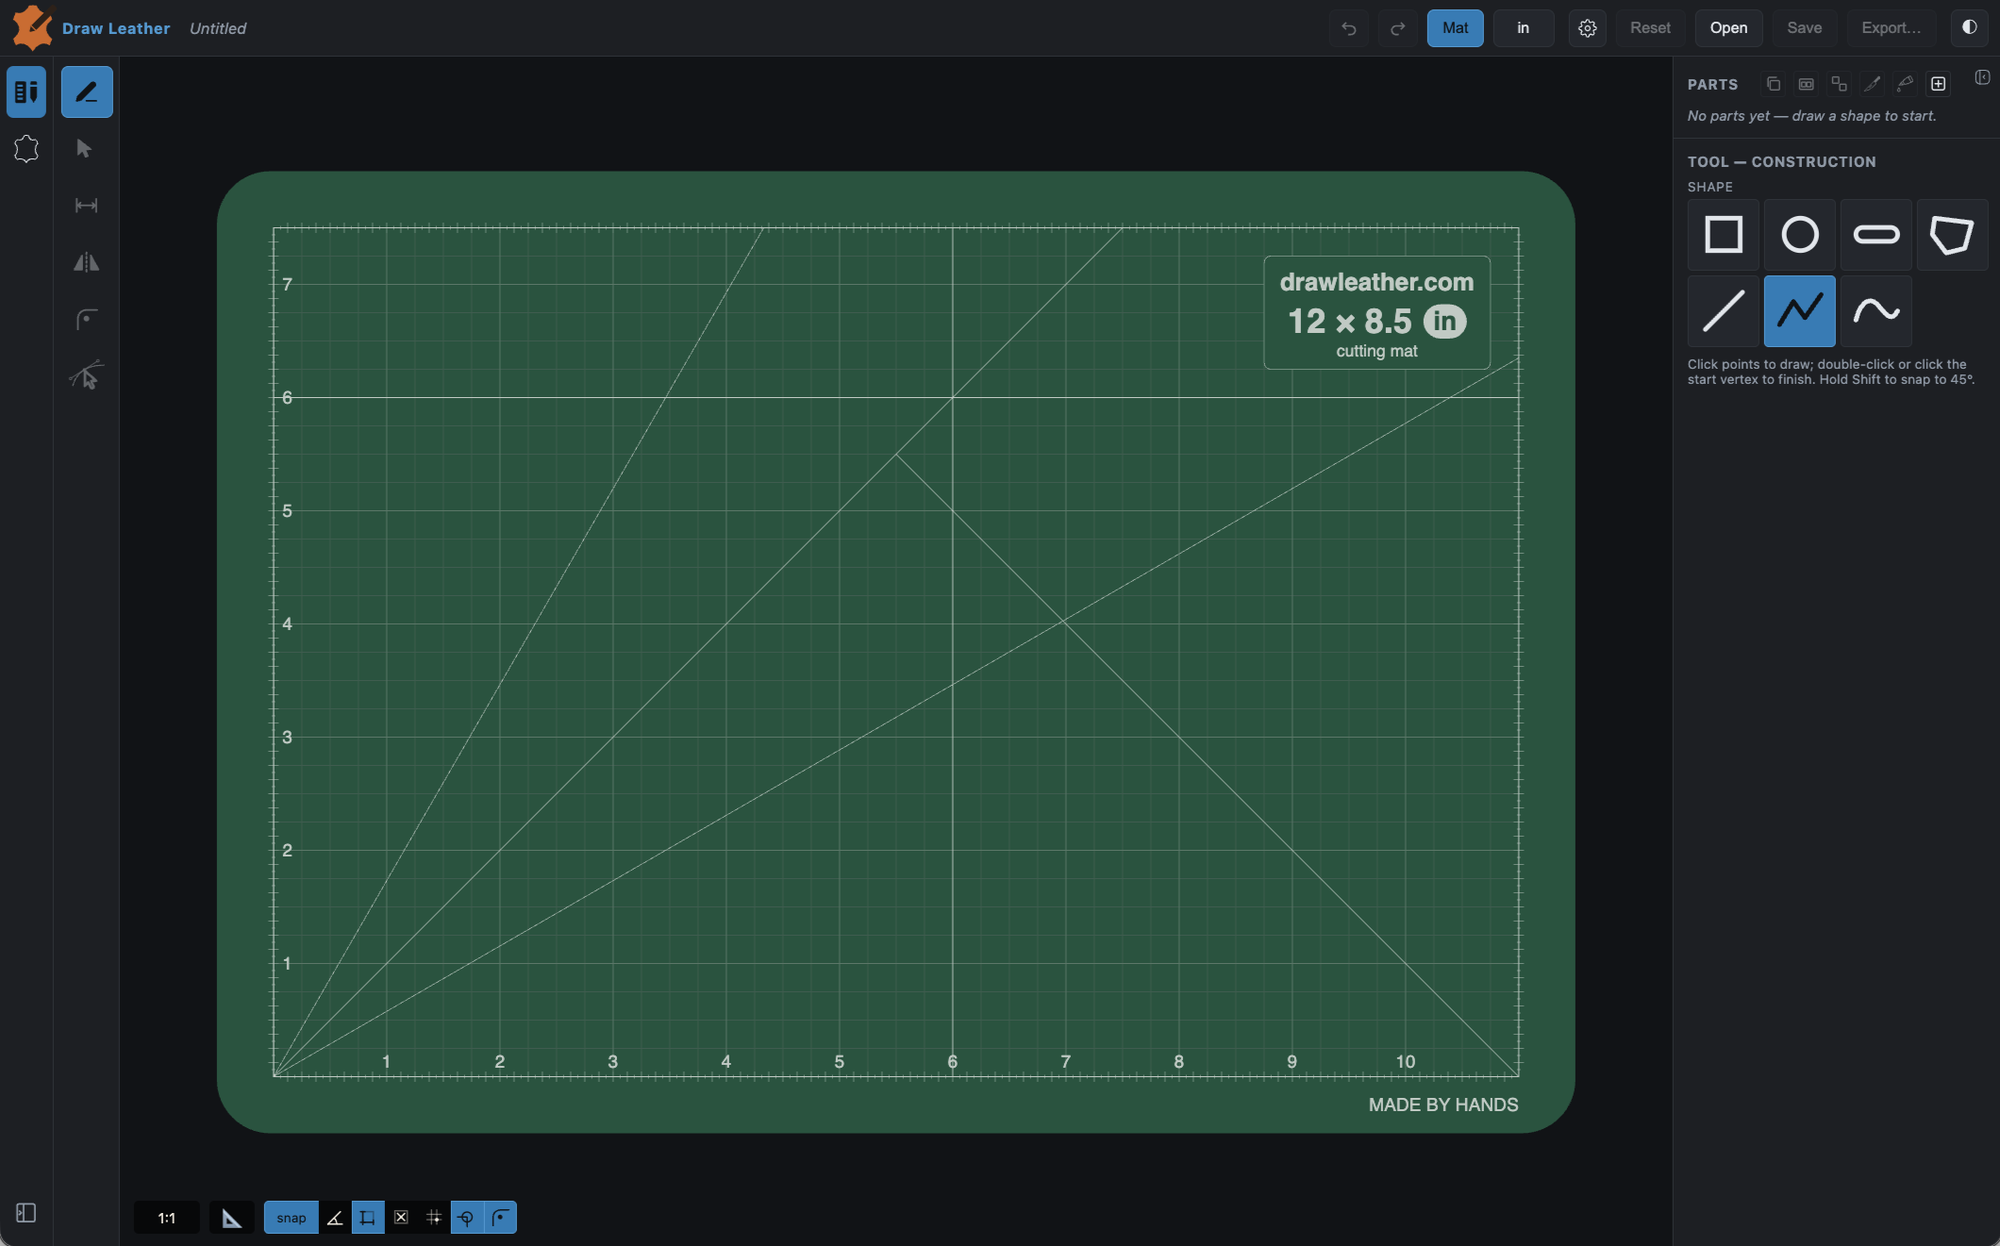2000x1246 pixels.
Task: Undo the last action
Action: tap(1349, 28)
